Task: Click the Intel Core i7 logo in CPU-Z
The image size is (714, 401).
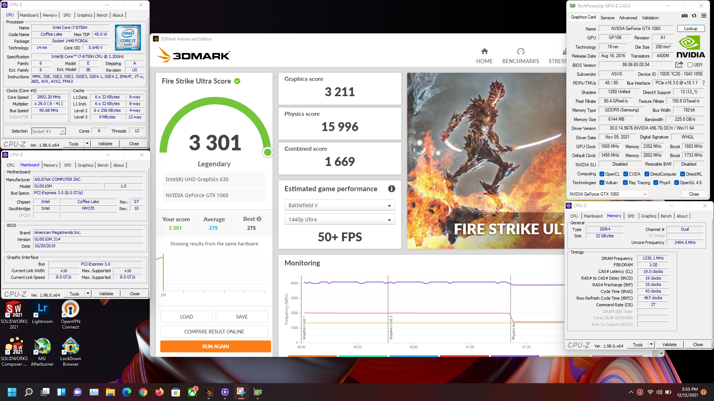Action: pos(128,38)
